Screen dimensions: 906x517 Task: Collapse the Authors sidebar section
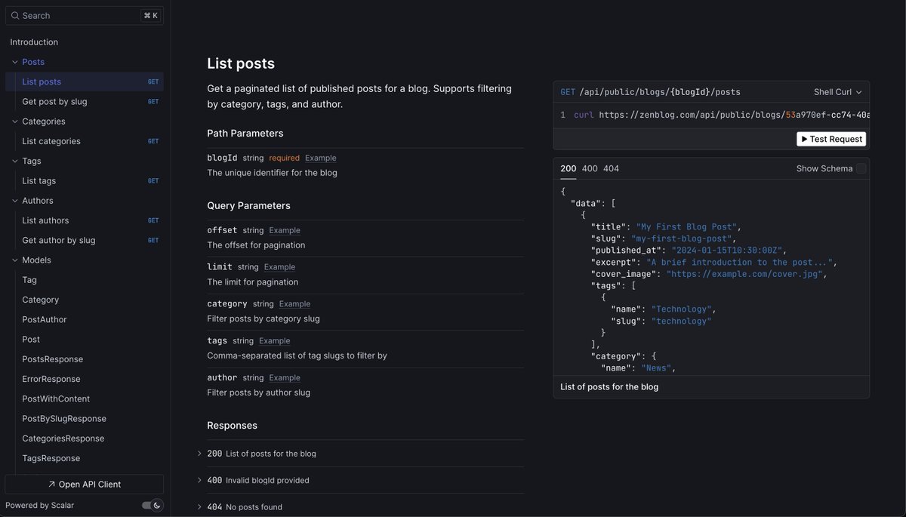(15, 201)
